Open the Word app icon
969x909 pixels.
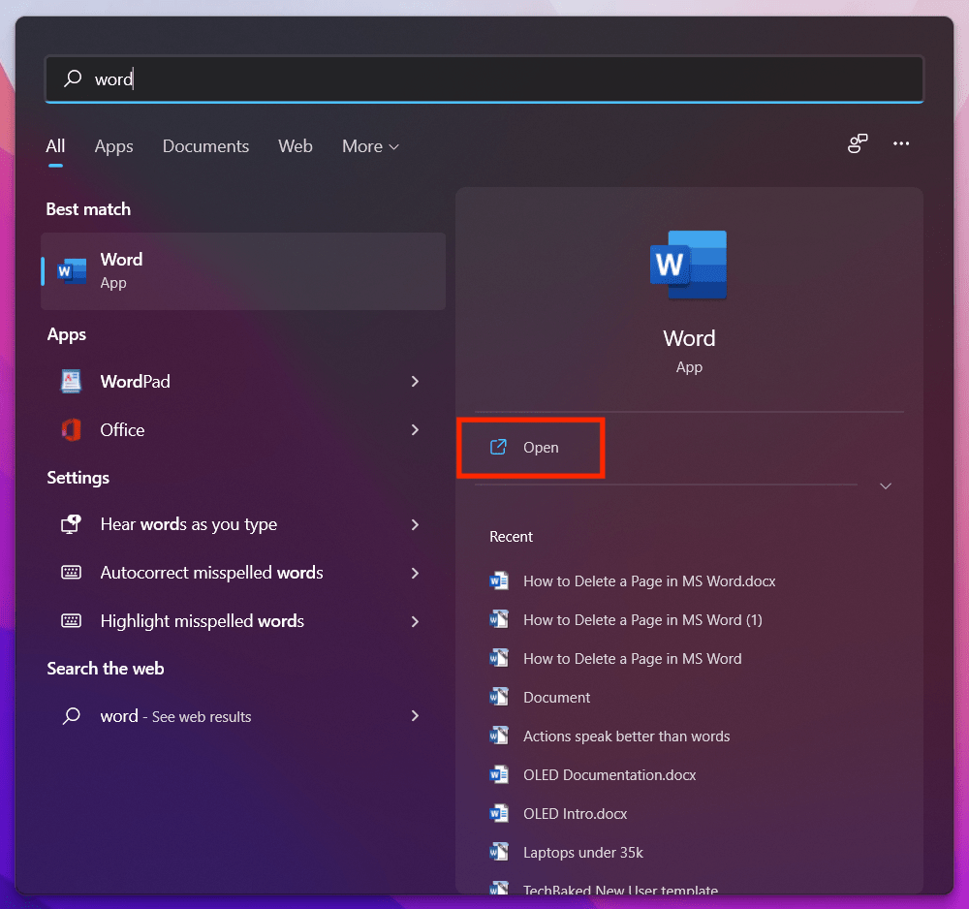tap(70, 270)
